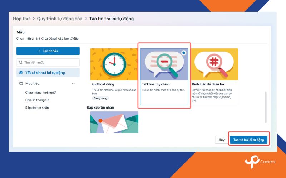This screenshot has width=286, height=178.
Task: Click the plus icon on Tạo từ đầu
Action: pyautogui.click(x=39, y=51)
